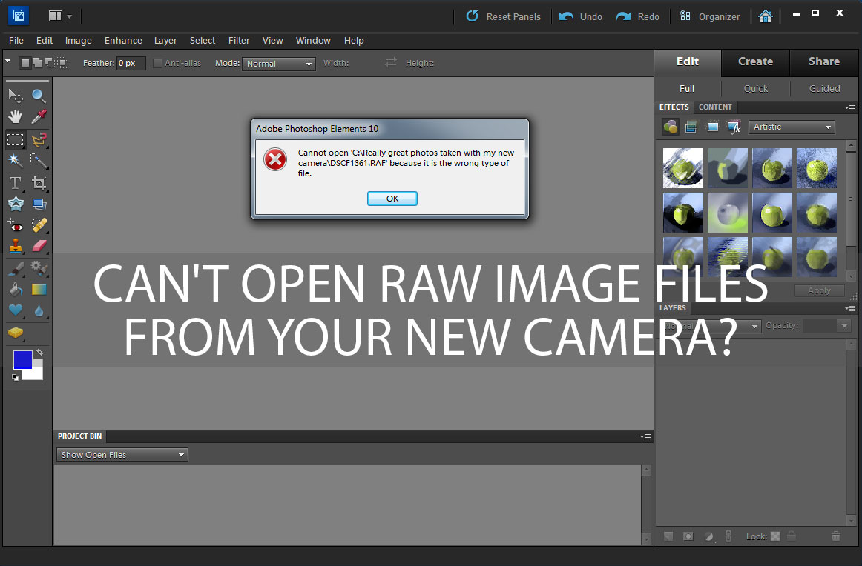The height and width of the screenshot is (566, 862).
Task: Enable the Anti-alias checkbox
Action: [x=157, y=63]
